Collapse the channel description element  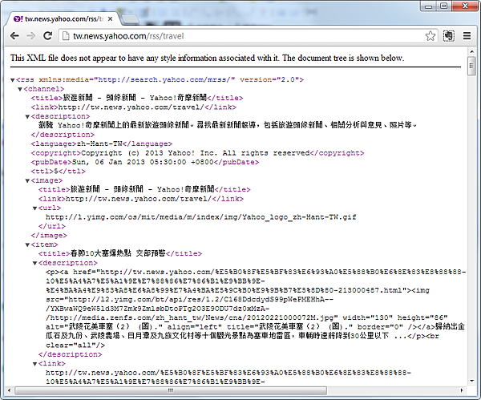tap(27, 116)
